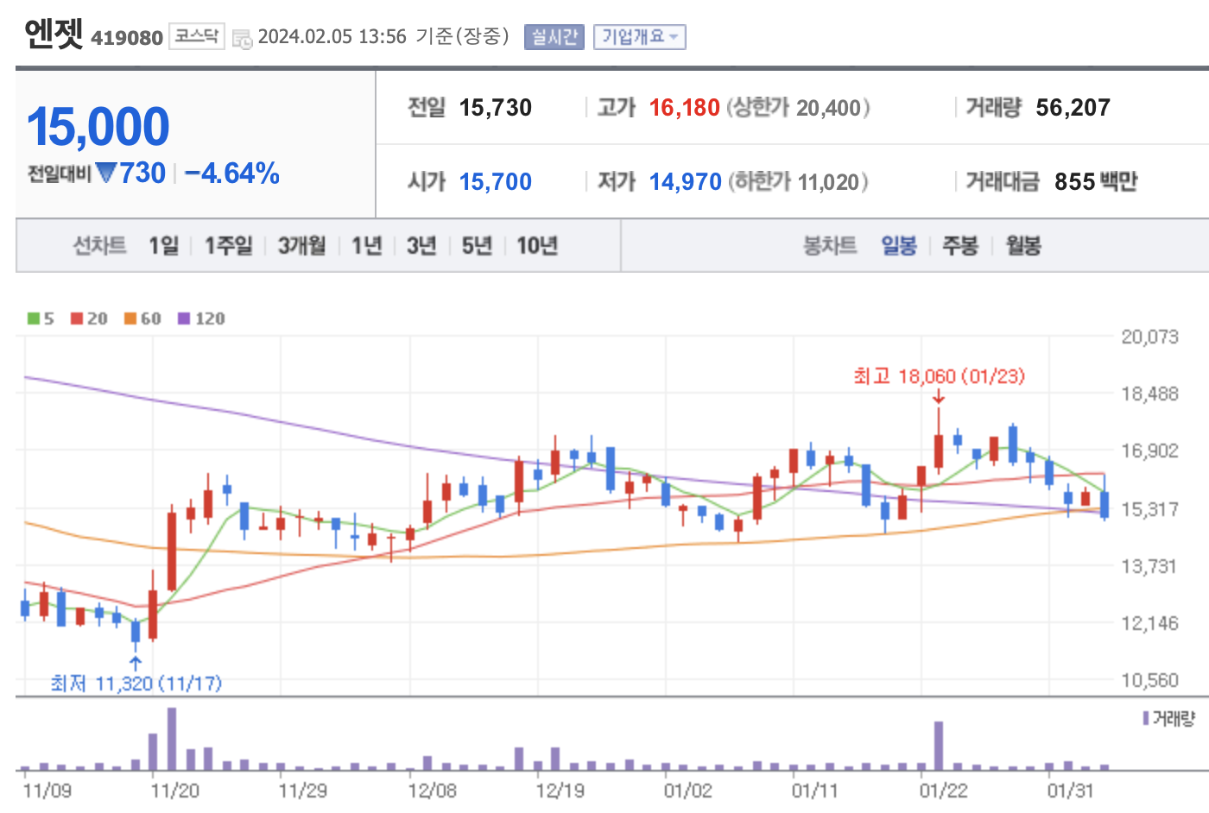1209x813 pixels.
Task: Click the 최저 11,320 (11/17) low marker
Action: (136, 684)
